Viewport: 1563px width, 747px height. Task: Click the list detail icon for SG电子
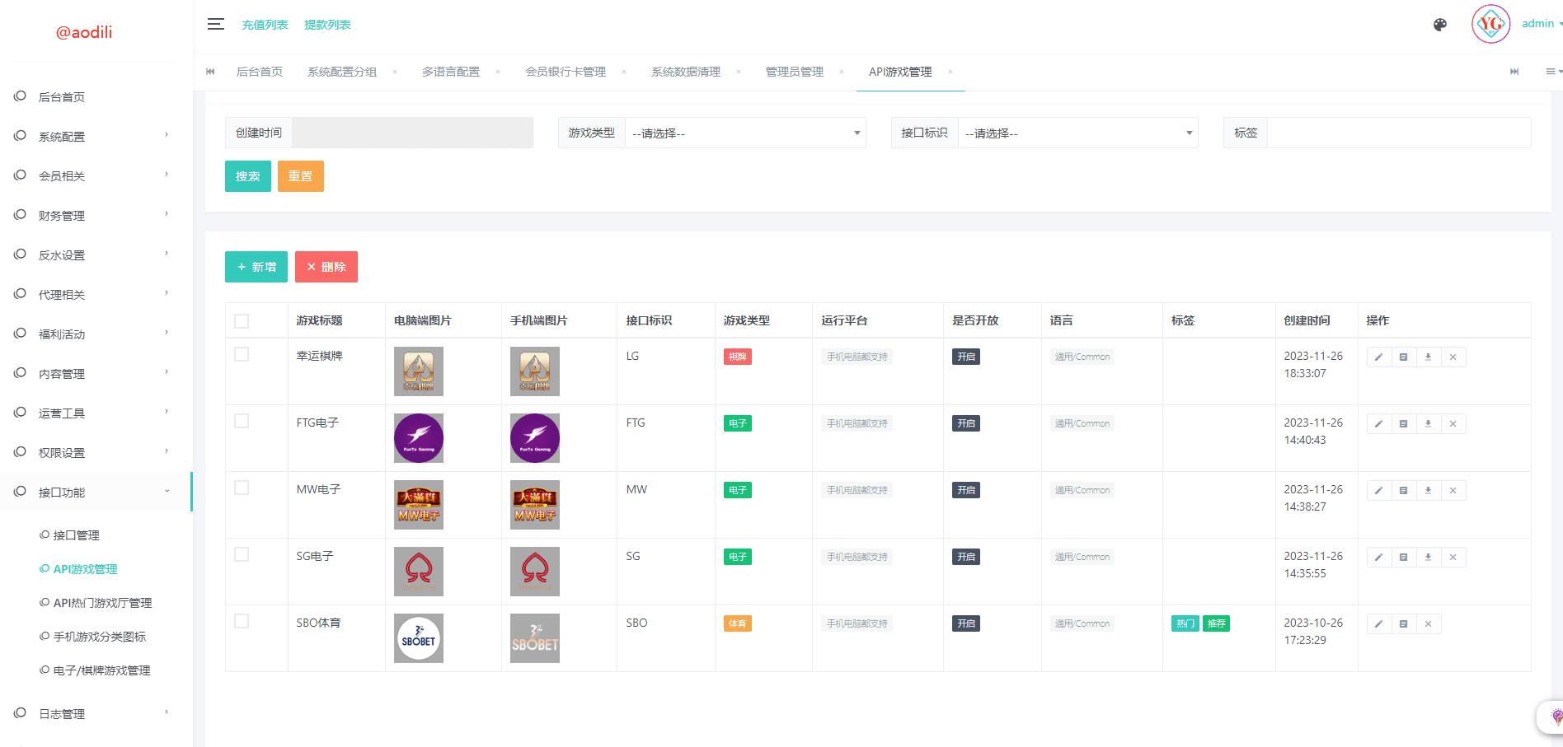point(1403,558)
